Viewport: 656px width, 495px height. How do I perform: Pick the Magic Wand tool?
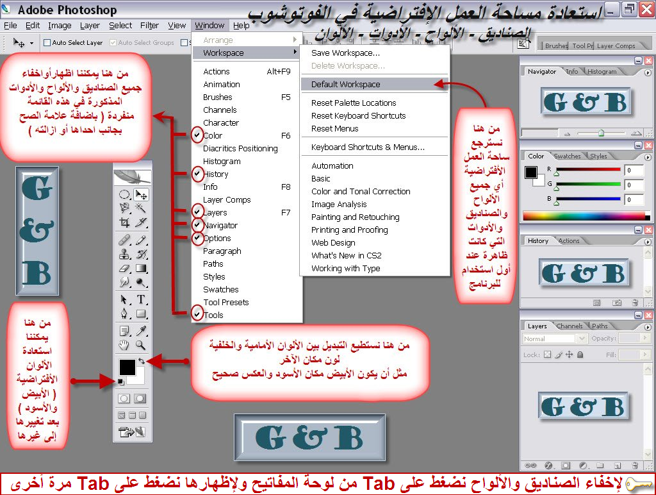coord(140,208)
